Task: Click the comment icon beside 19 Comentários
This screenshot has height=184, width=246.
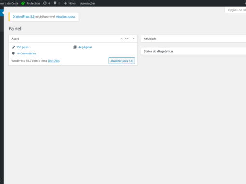Action: (x=13, y=53)
